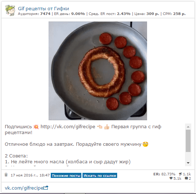196x194 pixels.
Task: Click the Gif рецепты group avatar
Action: 10,10
